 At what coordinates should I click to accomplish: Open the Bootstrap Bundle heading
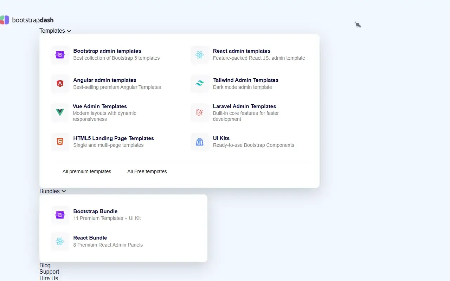click(95, 211)
